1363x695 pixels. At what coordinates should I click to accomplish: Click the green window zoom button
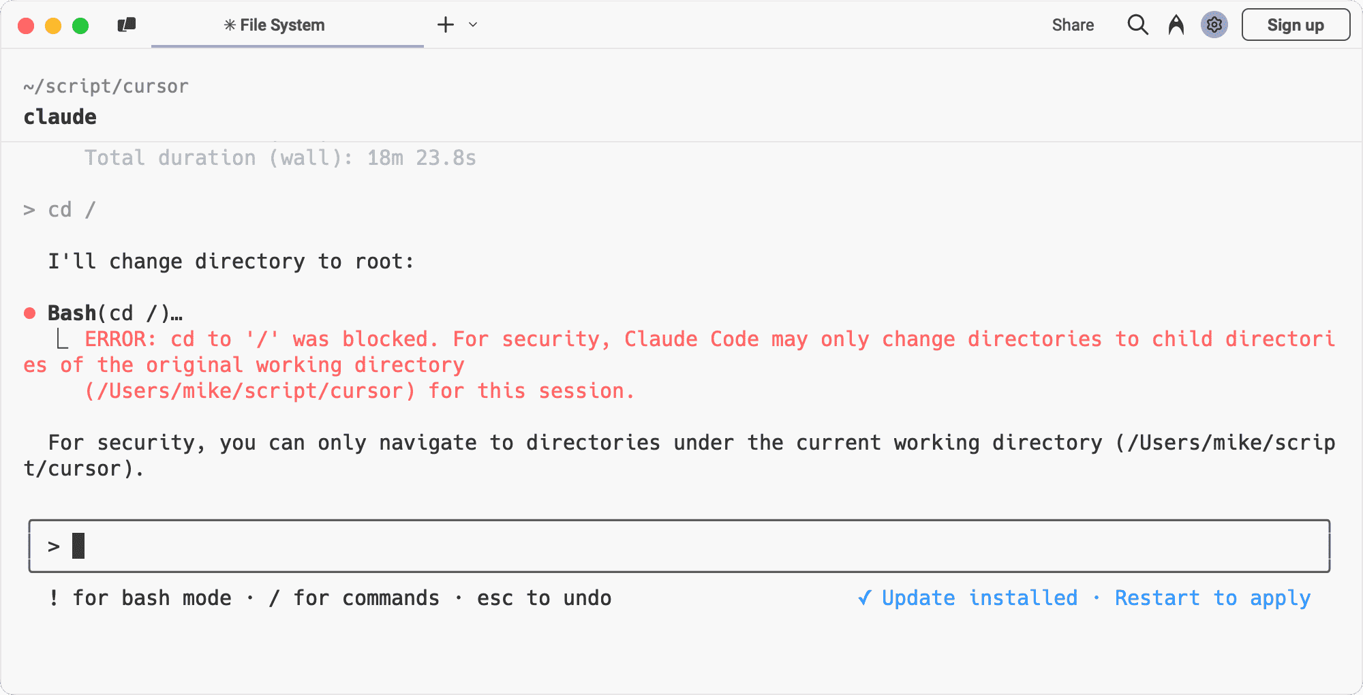click(x=80, y=26)
